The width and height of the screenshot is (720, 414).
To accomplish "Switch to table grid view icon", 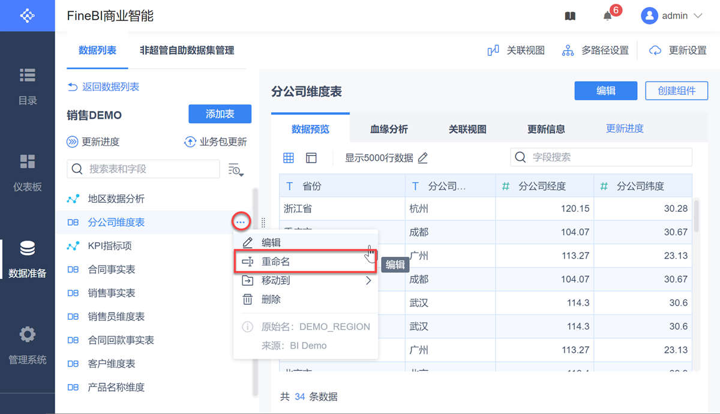I will (x=289, y=158).
